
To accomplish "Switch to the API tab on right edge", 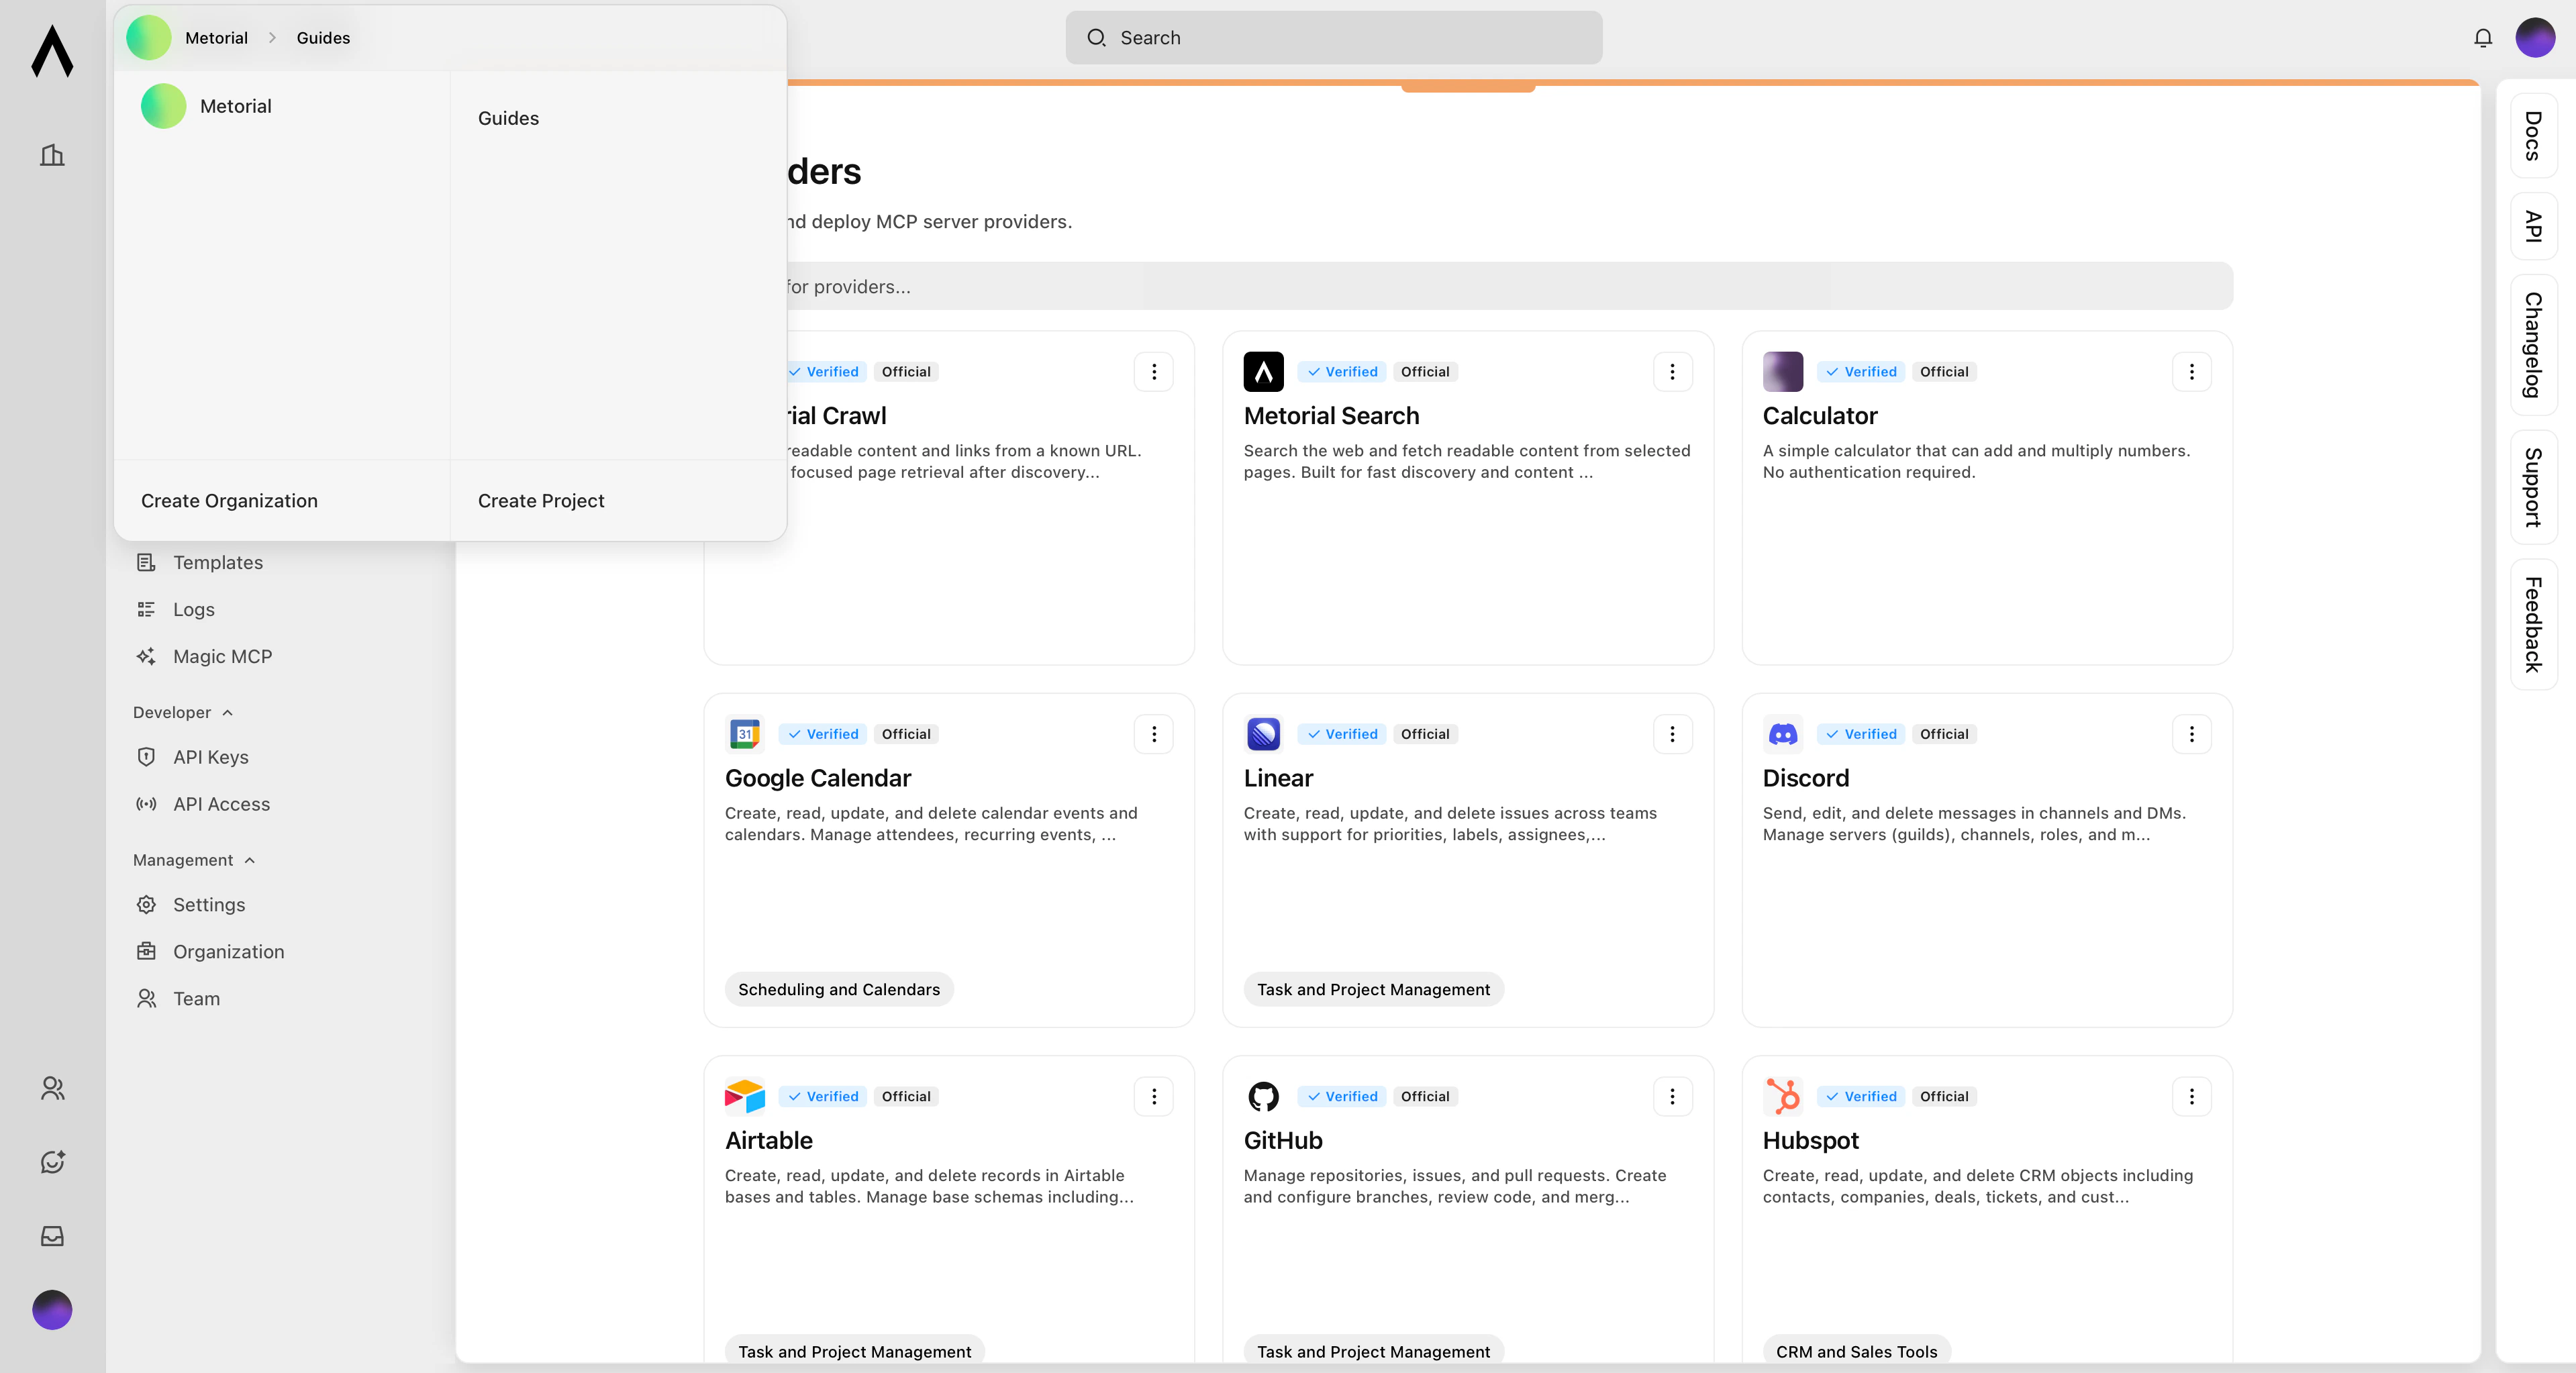I will click(2532, 226).
